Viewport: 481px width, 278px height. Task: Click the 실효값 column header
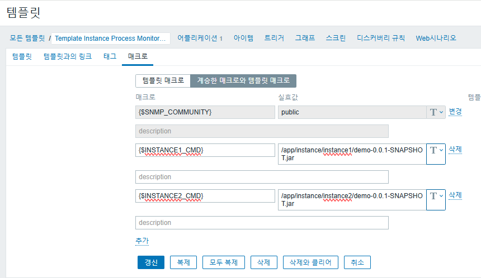288,97
